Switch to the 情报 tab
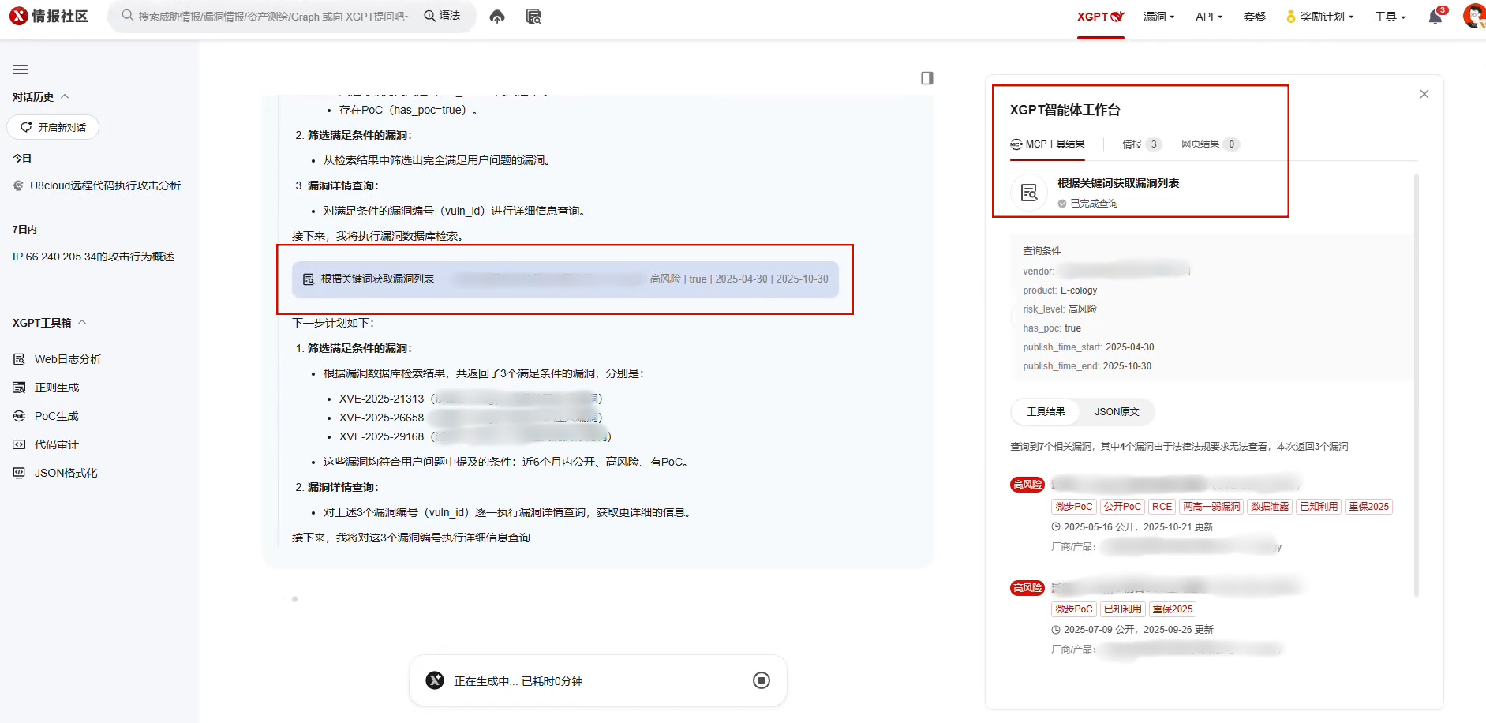The image size is (1486, 723). point(1140,144)
